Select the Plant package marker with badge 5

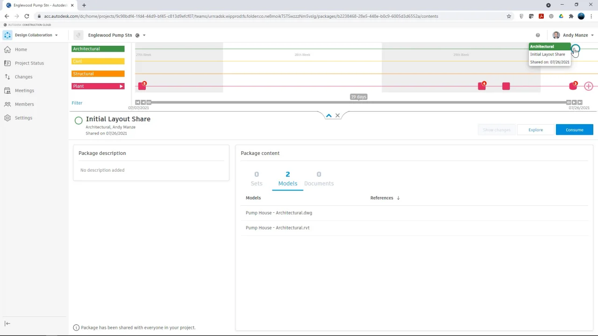[x=142, y=86]
